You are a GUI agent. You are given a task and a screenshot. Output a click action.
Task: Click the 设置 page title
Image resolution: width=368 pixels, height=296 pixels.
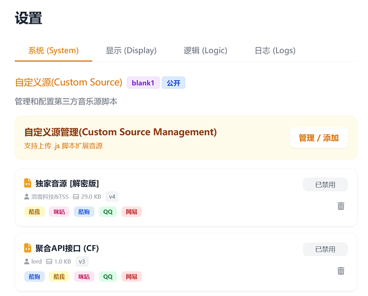28,18
